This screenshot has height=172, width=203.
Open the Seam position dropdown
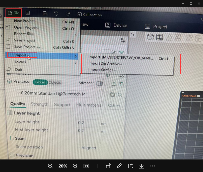point(89,148)
